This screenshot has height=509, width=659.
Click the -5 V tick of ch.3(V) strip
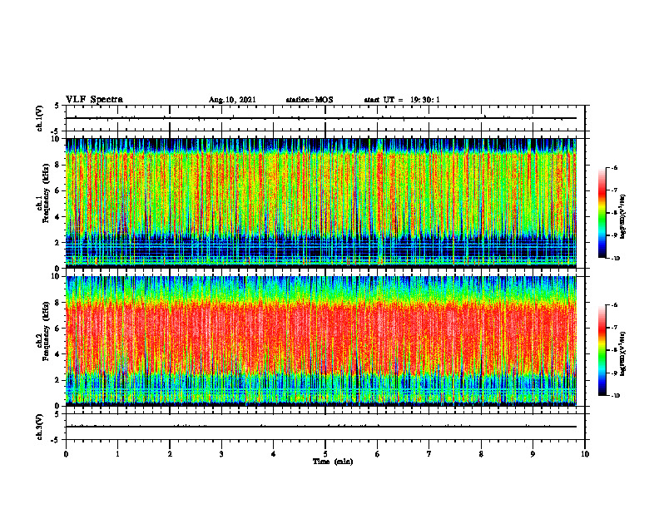tap(55, 440)
